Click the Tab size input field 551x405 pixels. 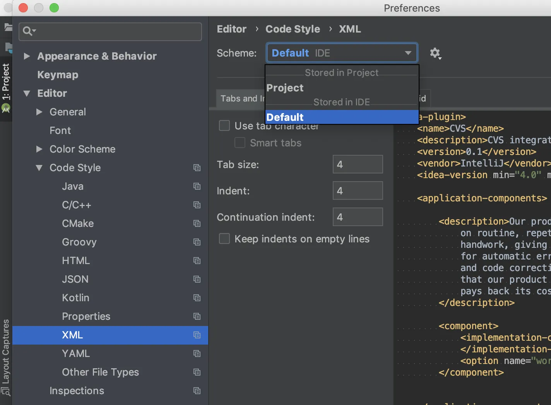(x=358, y=165)
